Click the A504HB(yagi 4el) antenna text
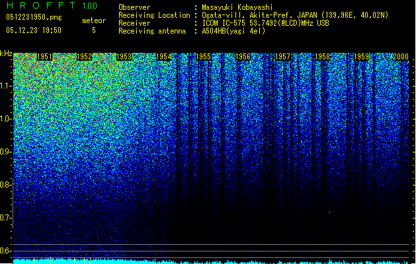Screen dimensions: 416x264 [233, 31]
